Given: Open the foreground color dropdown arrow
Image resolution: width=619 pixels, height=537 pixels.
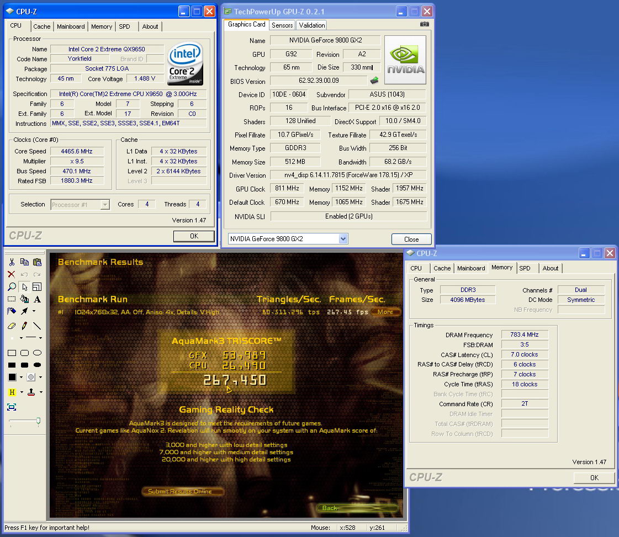Looking at the screenshot, I should pos(22,377).
